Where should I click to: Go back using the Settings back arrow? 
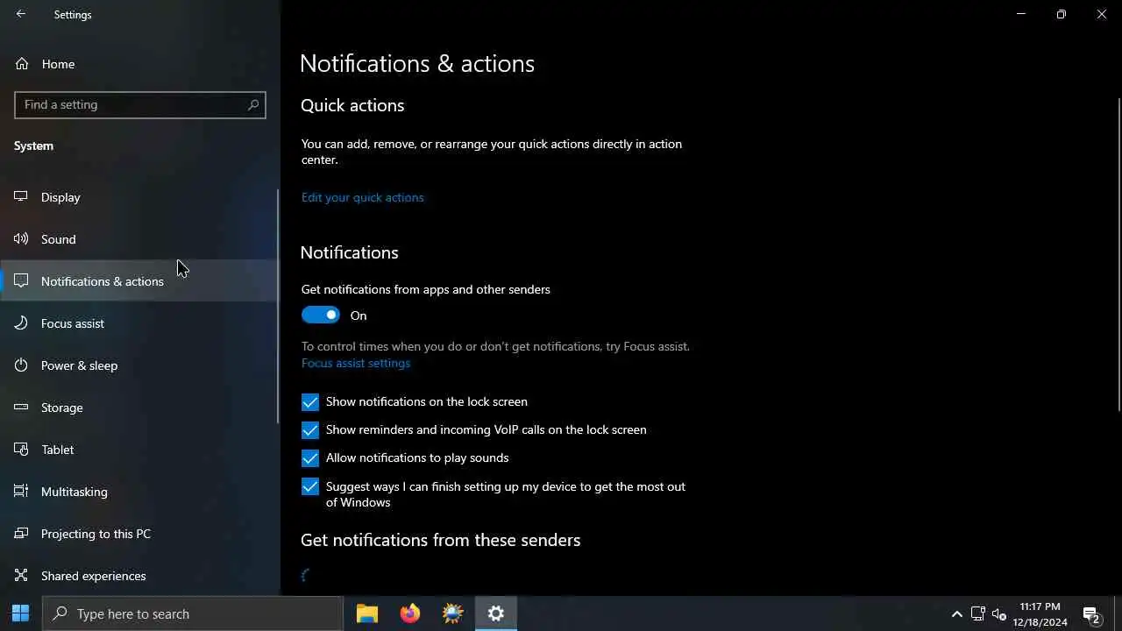coord(21,14)
